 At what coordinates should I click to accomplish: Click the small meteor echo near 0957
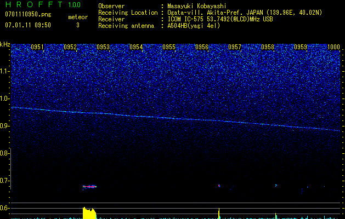[219, 186]
